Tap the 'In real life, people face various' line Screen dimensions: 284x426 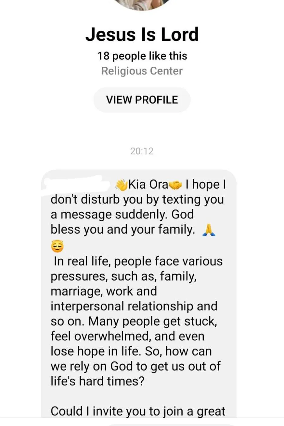click(x=138, y=262)
